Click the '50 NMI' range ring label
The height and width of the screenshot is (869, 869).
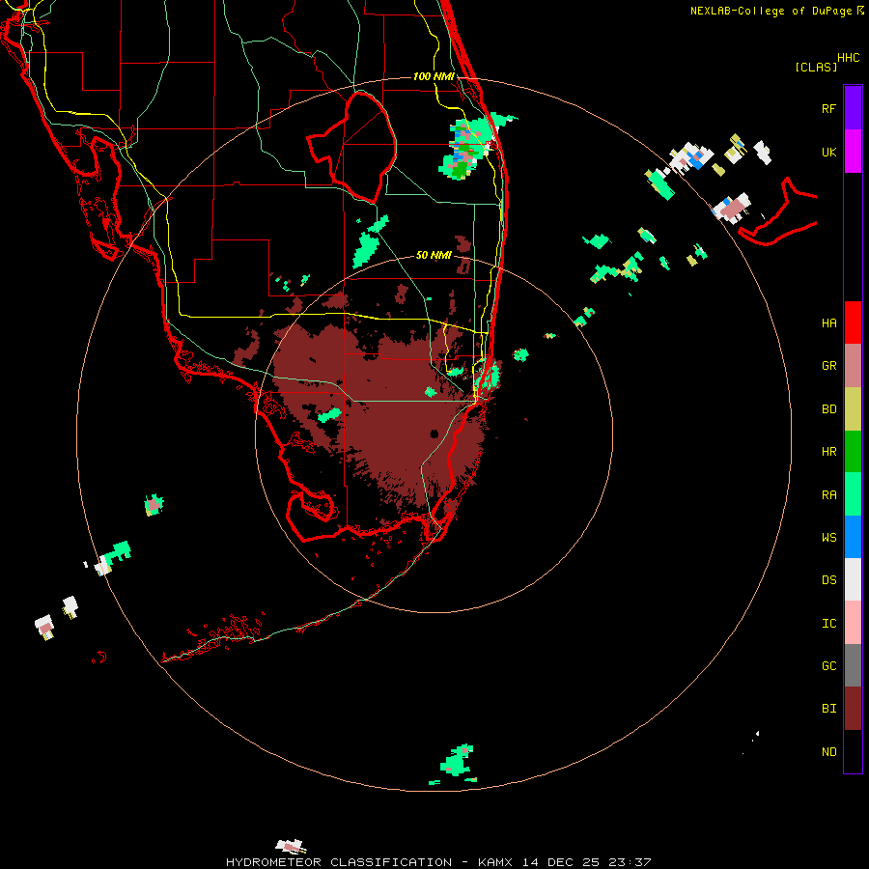tap(434, 255)
